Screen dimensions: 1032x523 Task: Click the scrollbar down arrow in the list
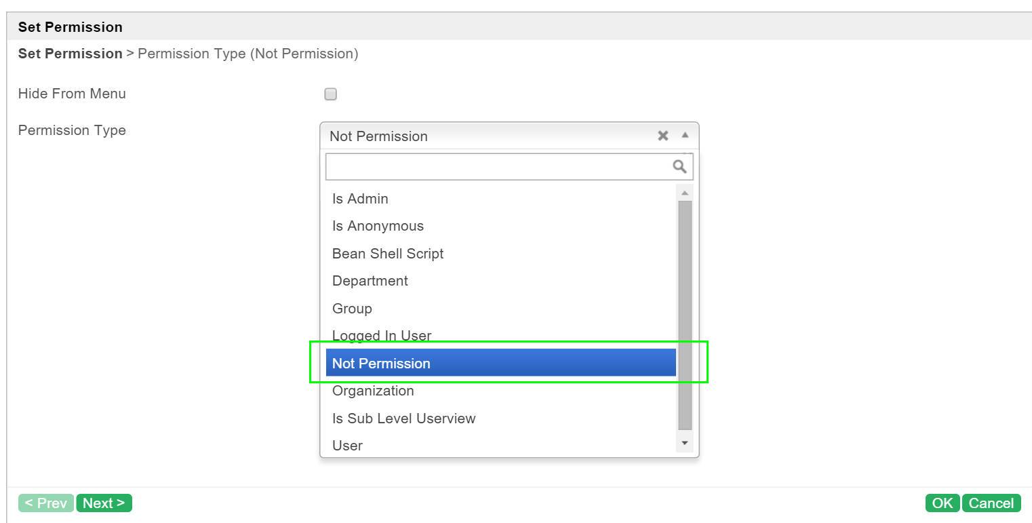685,443
